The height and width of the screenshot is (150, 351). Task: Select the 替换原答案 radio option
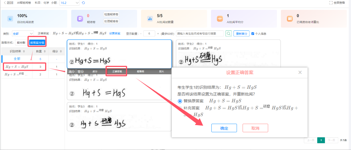(x=180, y=101)
